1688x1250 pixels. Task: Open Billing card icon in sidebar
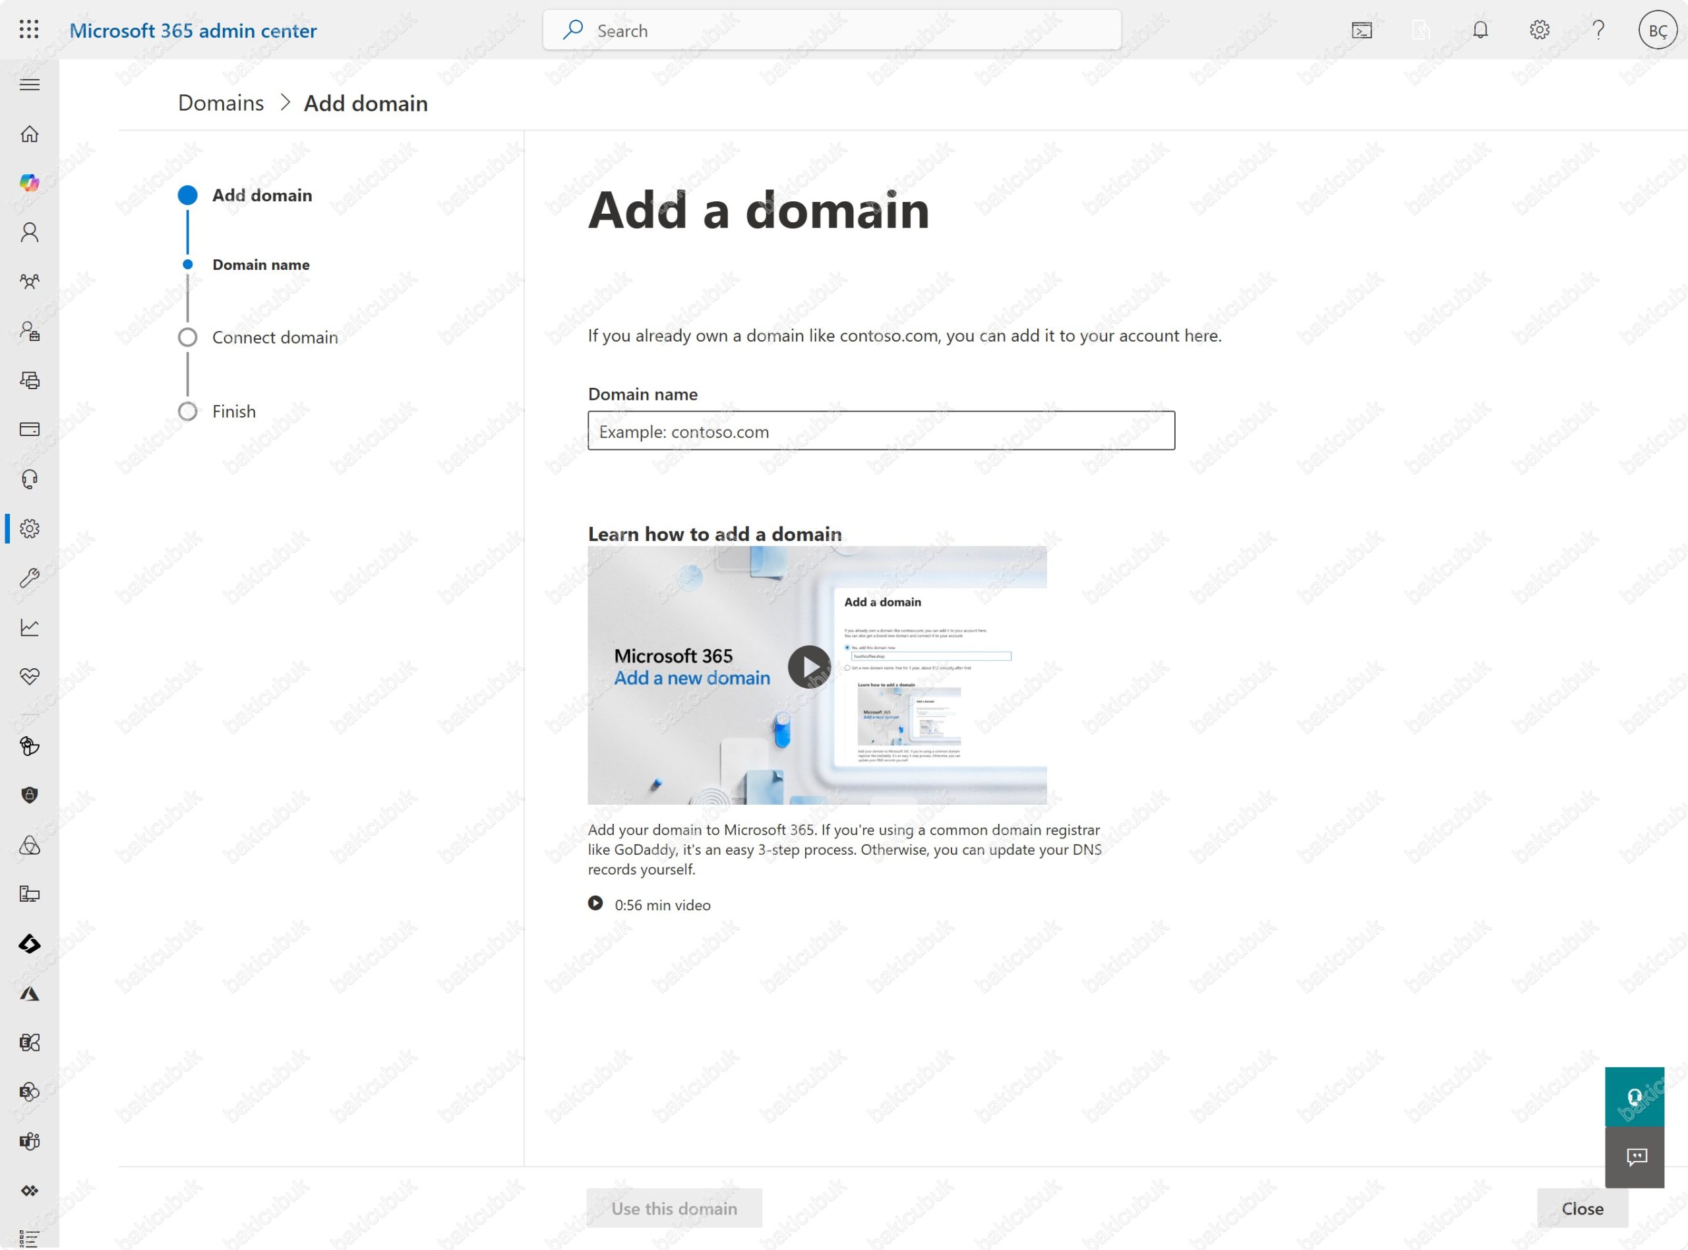pos(30,429)
